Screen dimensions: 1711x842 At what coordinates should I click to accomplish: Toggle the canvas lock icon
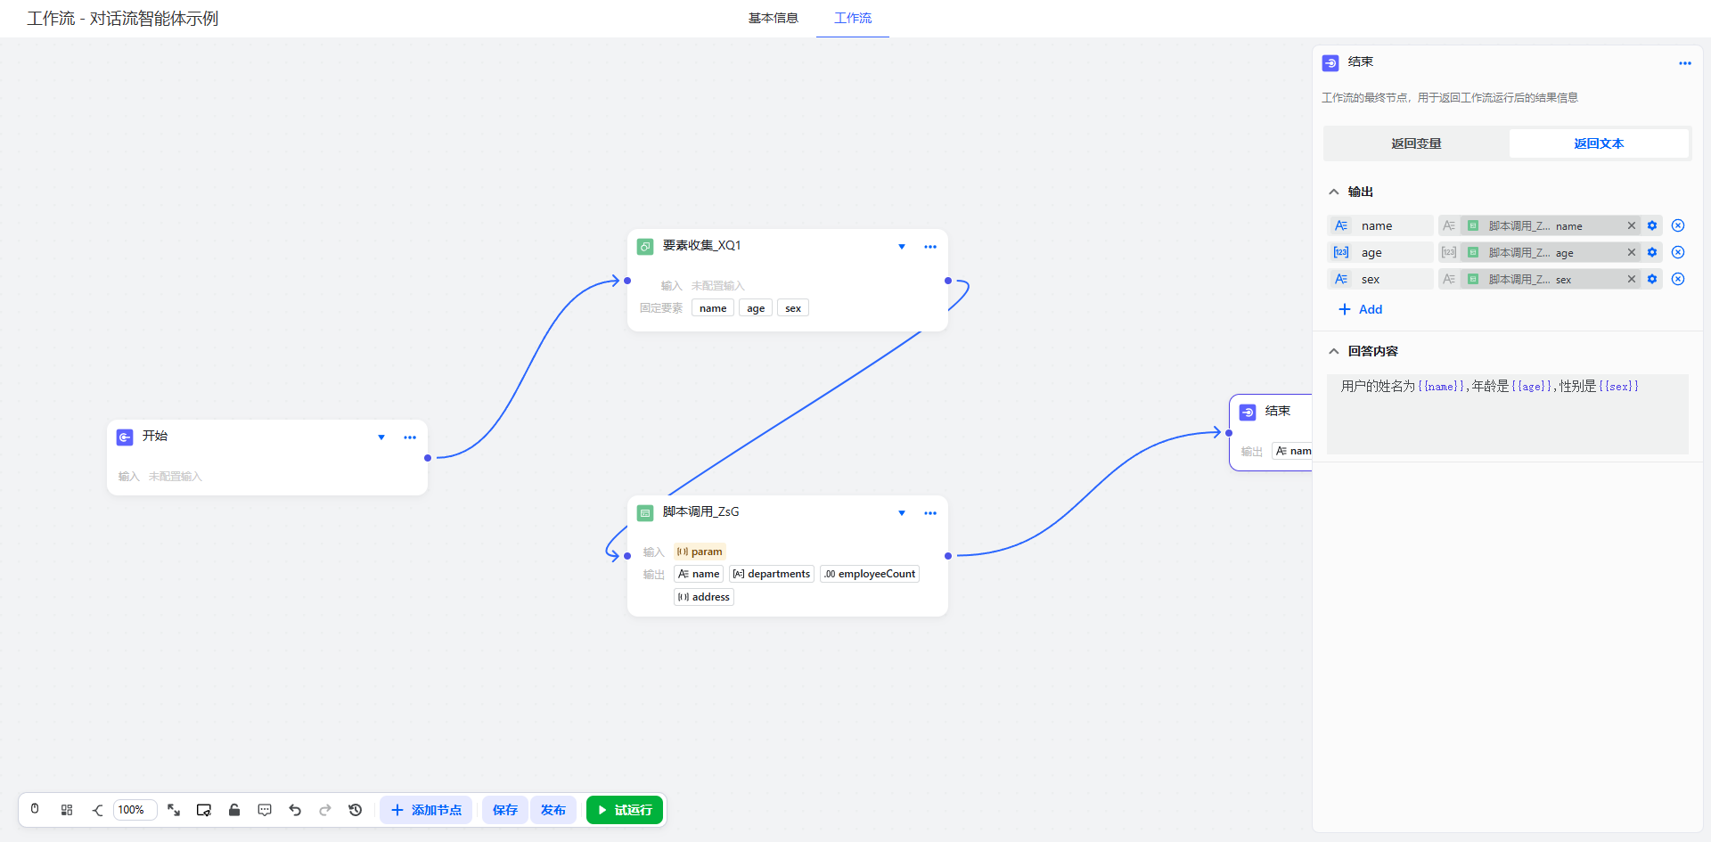click(234, 810)
